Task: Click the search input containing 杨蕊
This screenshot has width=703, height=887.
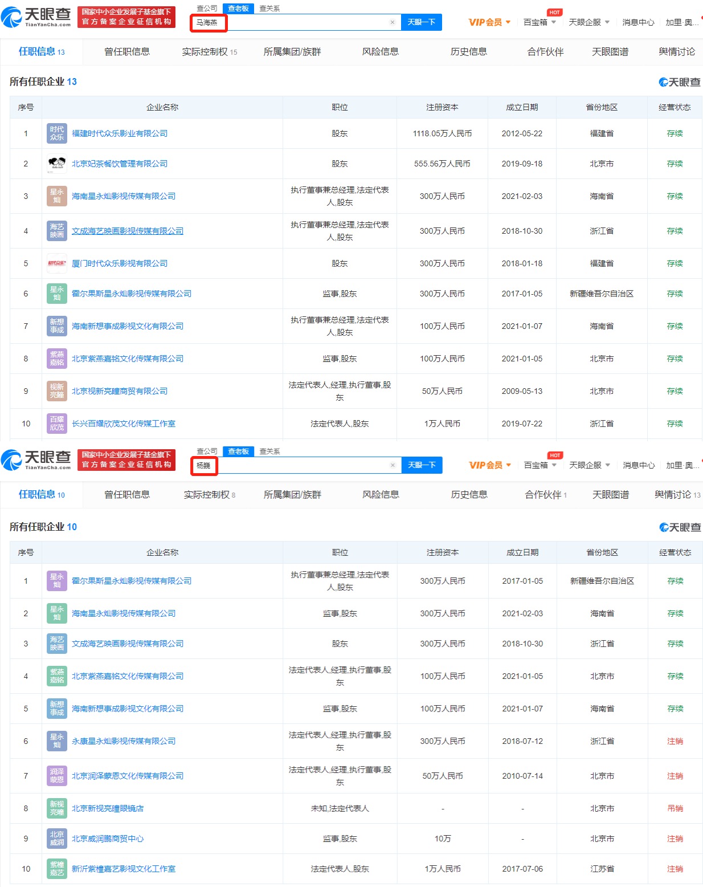Action: [296, 465]
